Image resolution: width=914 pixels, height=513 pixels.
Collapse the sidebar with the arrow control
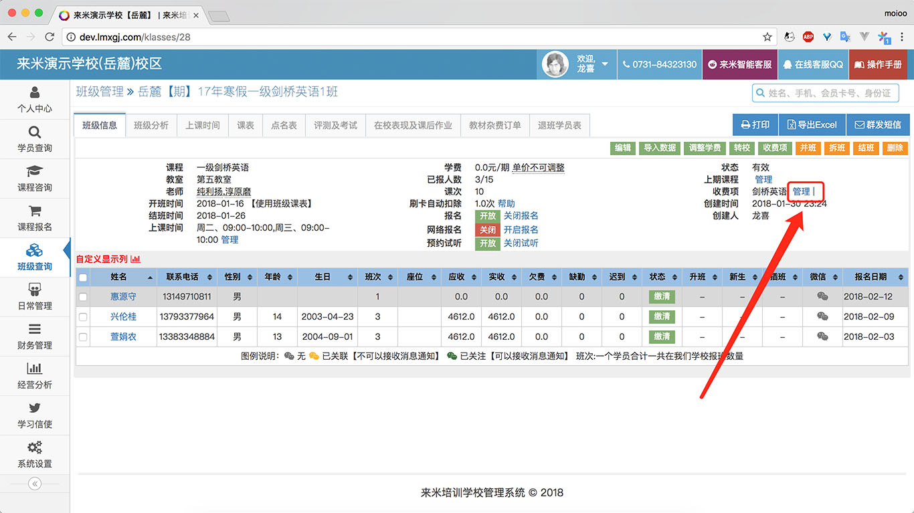point(35,483)
